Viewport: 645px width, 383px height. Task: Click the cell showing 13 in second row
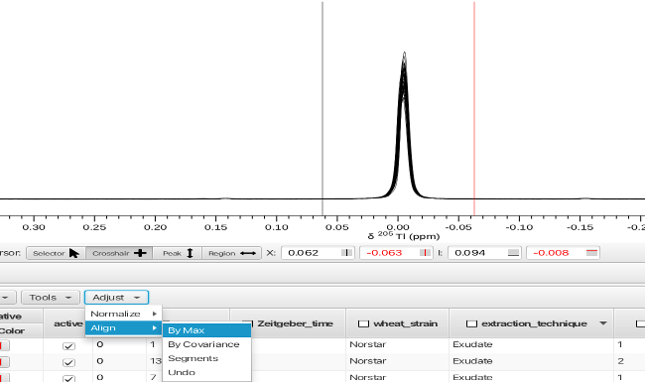click(156, 361)
